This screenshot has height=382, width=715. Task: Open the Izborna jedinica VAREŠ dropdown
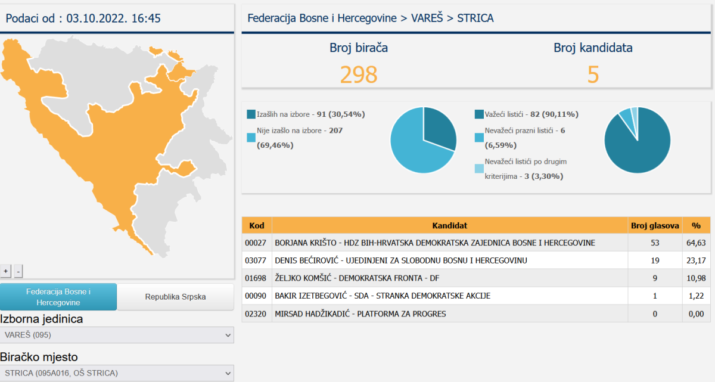117,335
